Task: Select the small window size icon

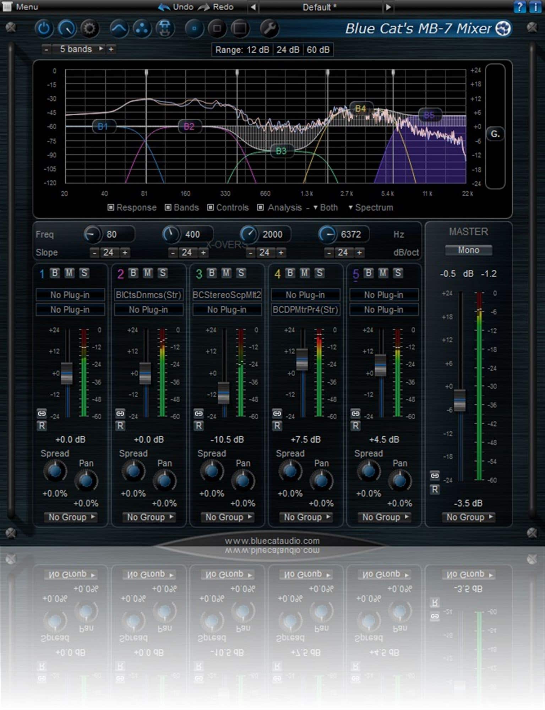Action: (x=194, y=28)
